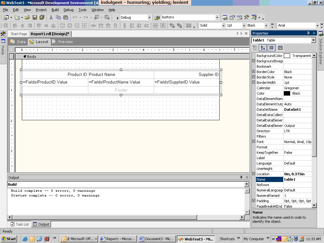The image size is (324, 243).
Task: Open the Project menu
Action: [41, 10]
